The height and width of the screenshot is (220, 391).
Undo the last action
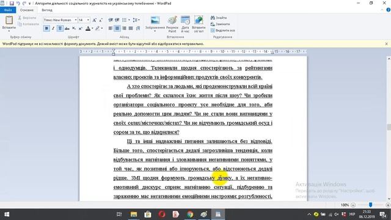click(18, 3)
